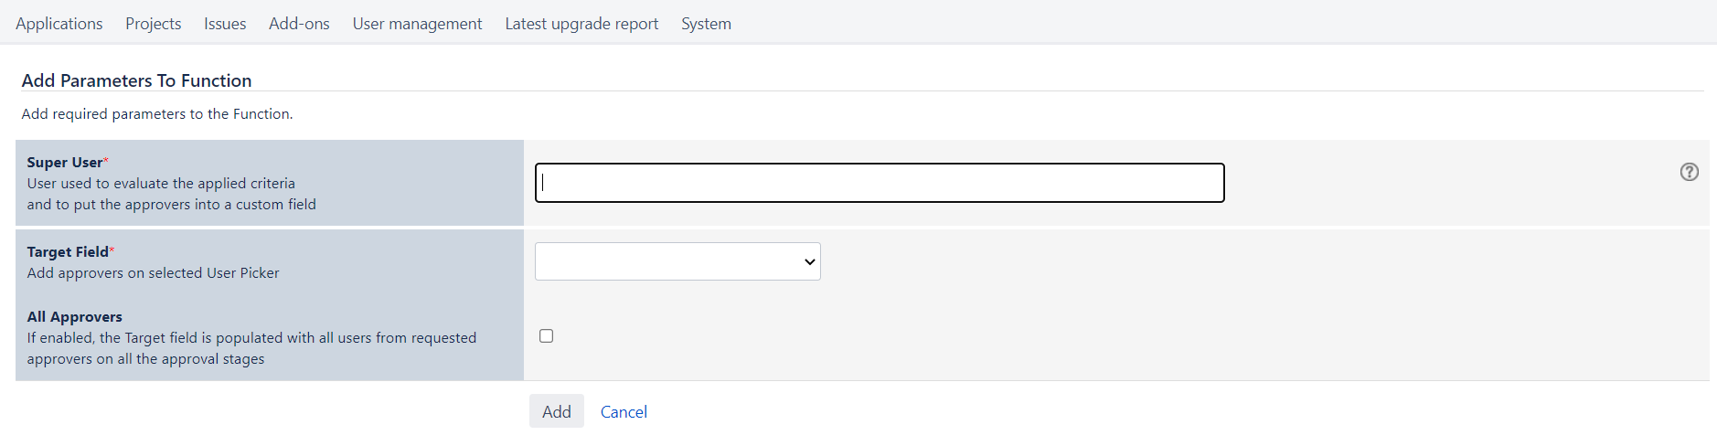Open the Applications menu item
The image size is (1717, 446).
[x=59, y=24]
